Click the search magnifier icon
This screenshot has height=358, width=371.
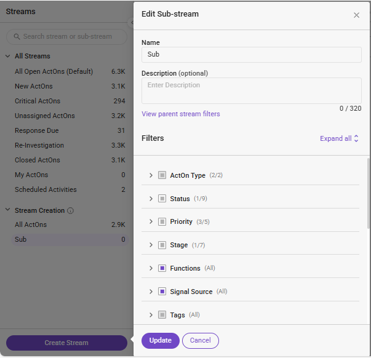17,36
